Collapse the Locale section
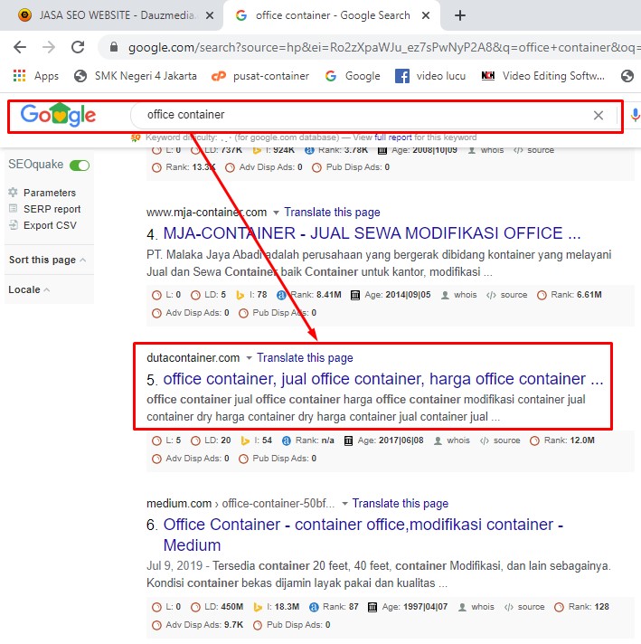Viewport: 641px width, 644px height. pos(29,289)
